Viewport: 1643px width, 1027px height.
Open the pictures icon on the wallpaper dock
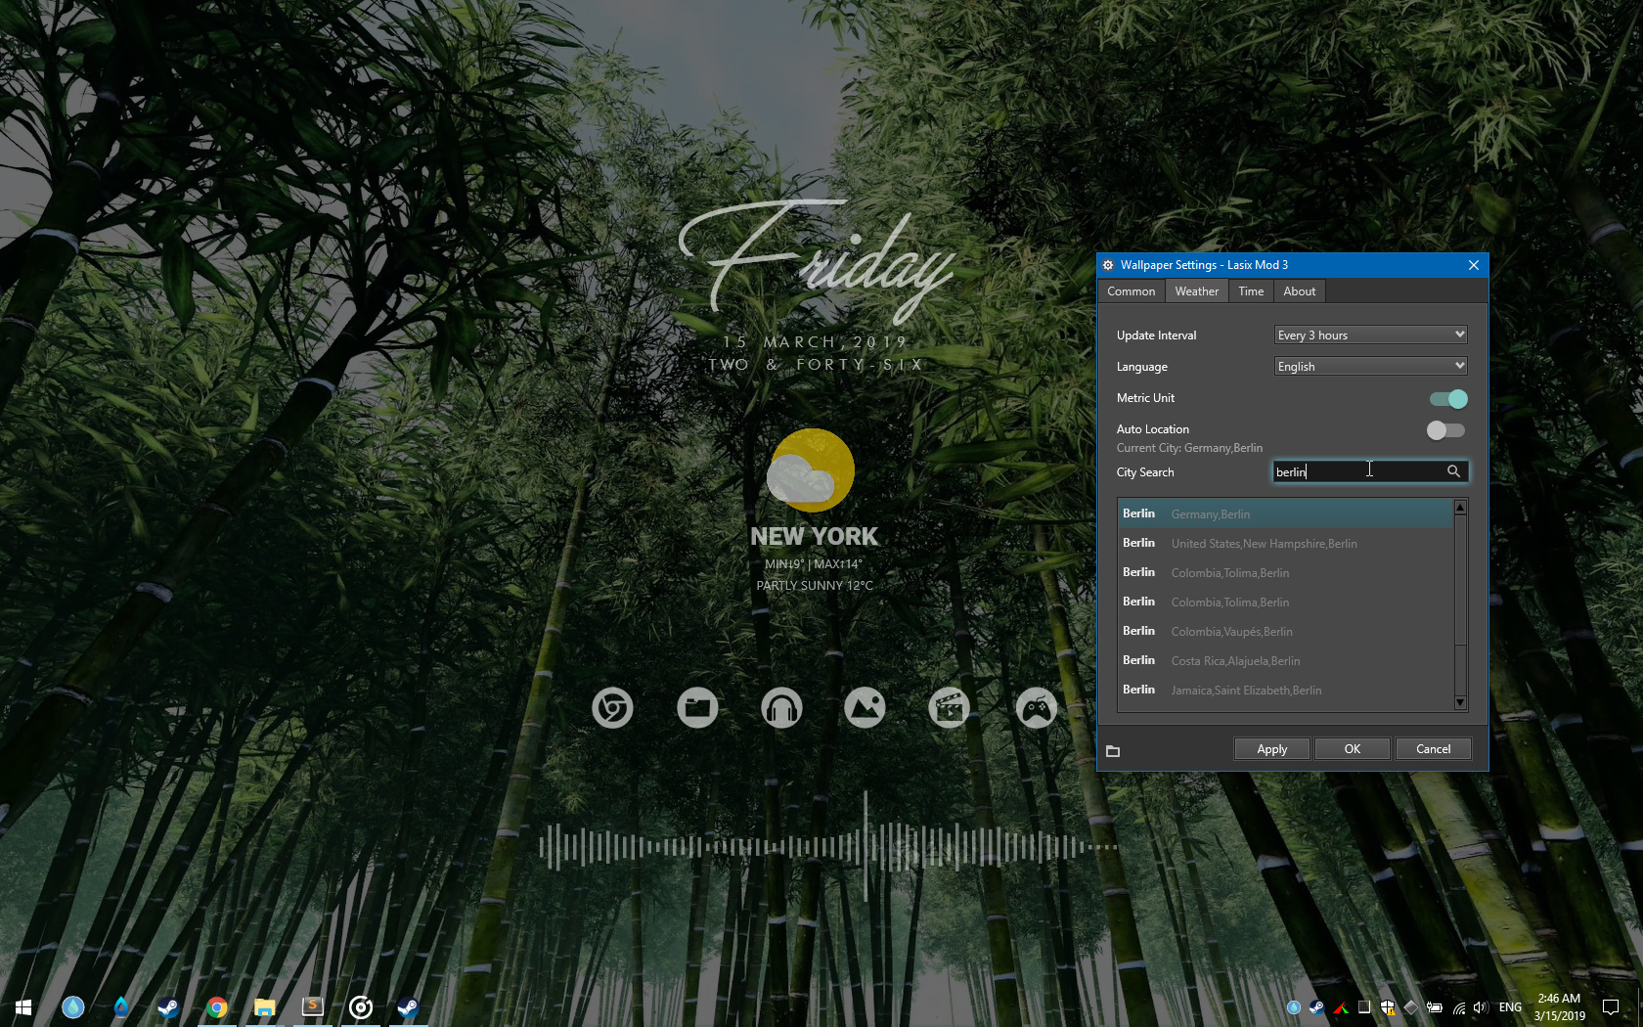click(x=866, y=707)
